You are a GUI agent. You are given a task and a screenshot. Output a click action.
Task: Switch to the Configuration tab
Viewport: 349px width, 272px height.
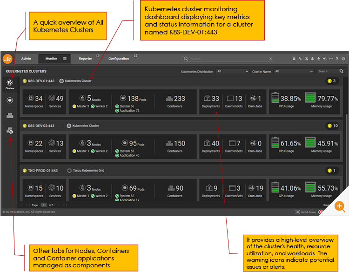[118, 59]
